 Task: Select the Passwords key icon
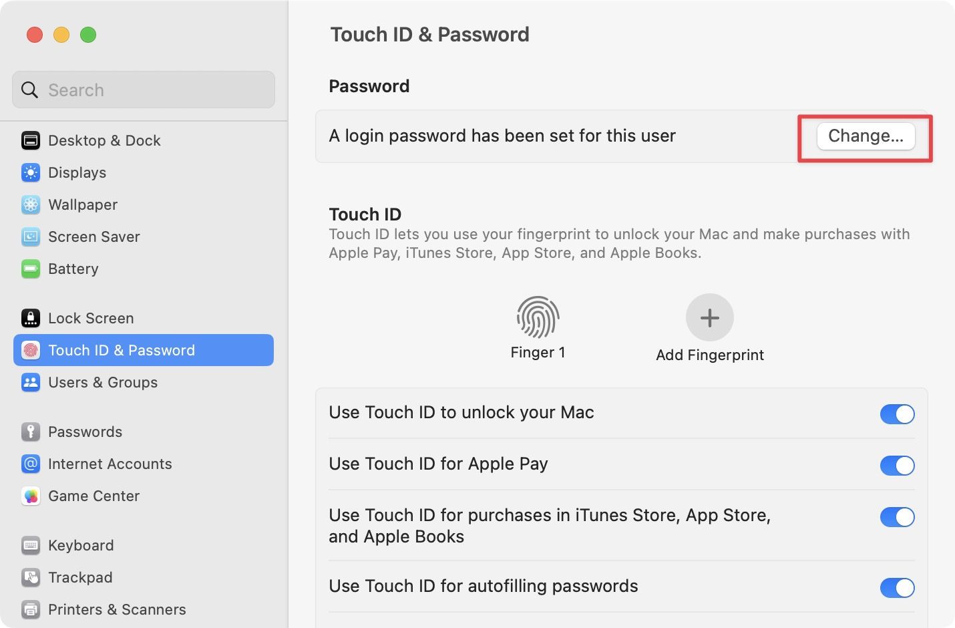tap(31, 432)
